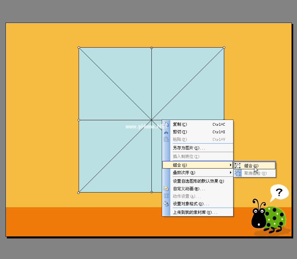This screenshot has width=297, height=259.
Task: Expand the arrow next to 叠放次序(R)
Action: coord(230,173)
